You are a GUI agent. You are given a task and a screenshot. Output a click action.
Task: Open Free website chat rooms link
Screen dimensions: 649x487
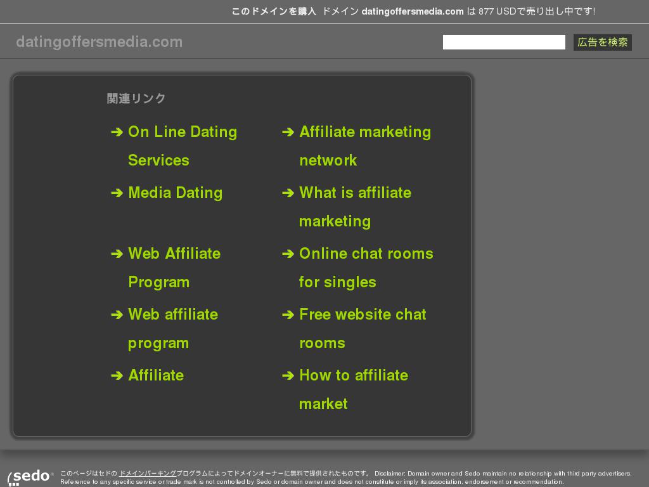pyautogui.click(x=363, y=328)
